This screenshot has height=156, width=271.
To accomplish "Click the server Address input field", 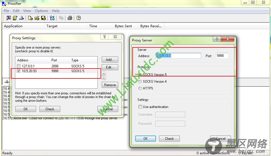I will pyautogui.click(x=178, y=56).
